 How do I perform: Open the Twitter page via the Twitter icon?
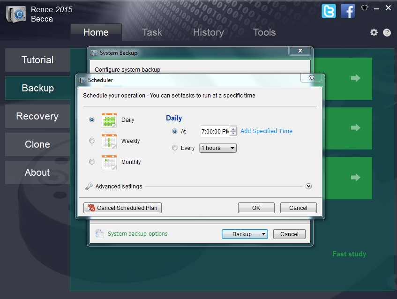click(x=329, y=11)
